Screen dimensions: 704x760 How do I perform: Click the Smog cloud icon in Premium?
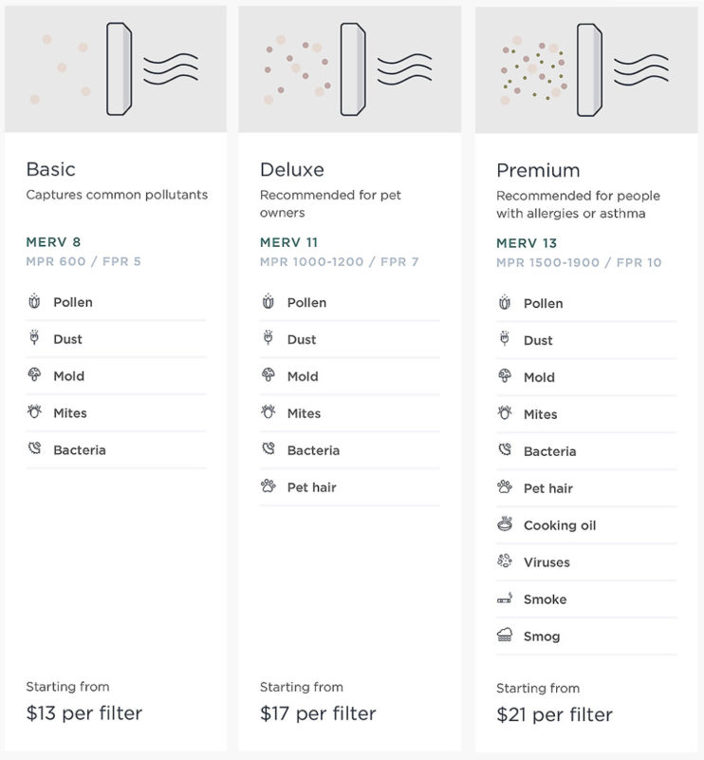505,635
